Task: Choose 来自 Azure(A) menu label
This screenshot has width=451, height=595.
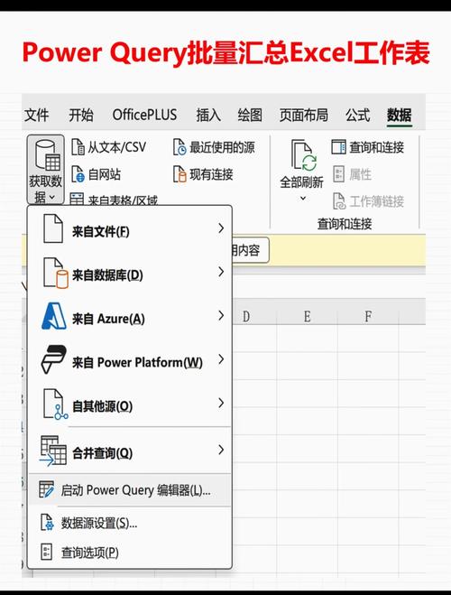Action: pos(108,319)
